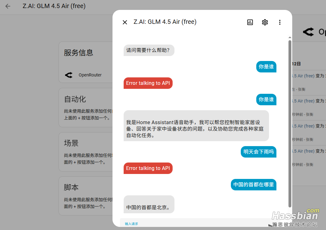Click the logbook entry time 在 - 张衡

pyautogui.click(x=298, y=89)
